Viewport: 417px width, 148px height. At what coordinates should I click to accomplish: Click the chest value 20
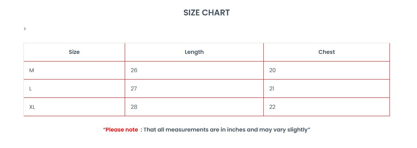[x=272, y=70]
